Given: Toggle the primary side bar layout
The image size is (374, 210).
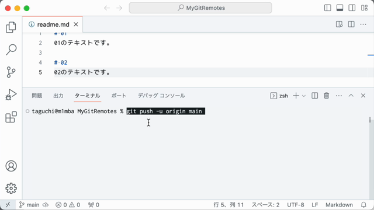Looking at the screenshot, I should (327, 8).
